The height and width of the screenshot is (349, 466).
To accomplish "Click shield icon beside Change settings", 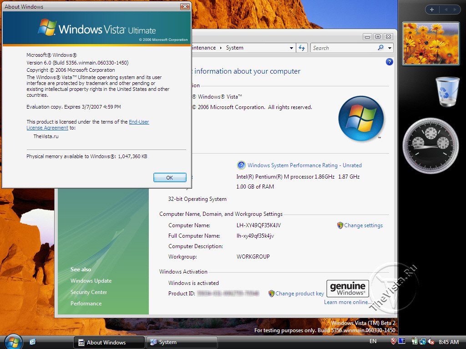I will 340,225.
